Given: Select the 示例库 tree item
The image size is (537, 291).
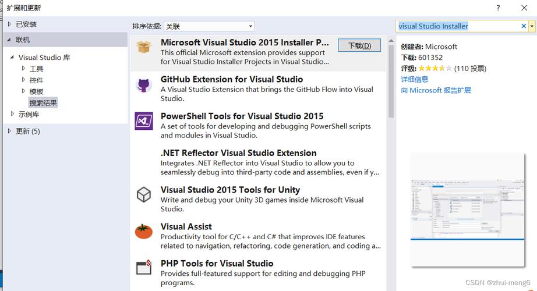Looking at the screenshot, I should coord(29,115).
